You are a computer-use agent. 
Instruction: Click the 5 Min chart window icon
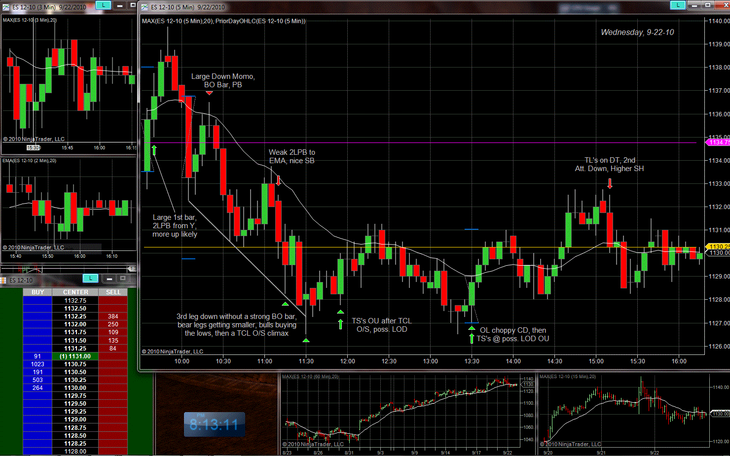[x=145, y=7]
